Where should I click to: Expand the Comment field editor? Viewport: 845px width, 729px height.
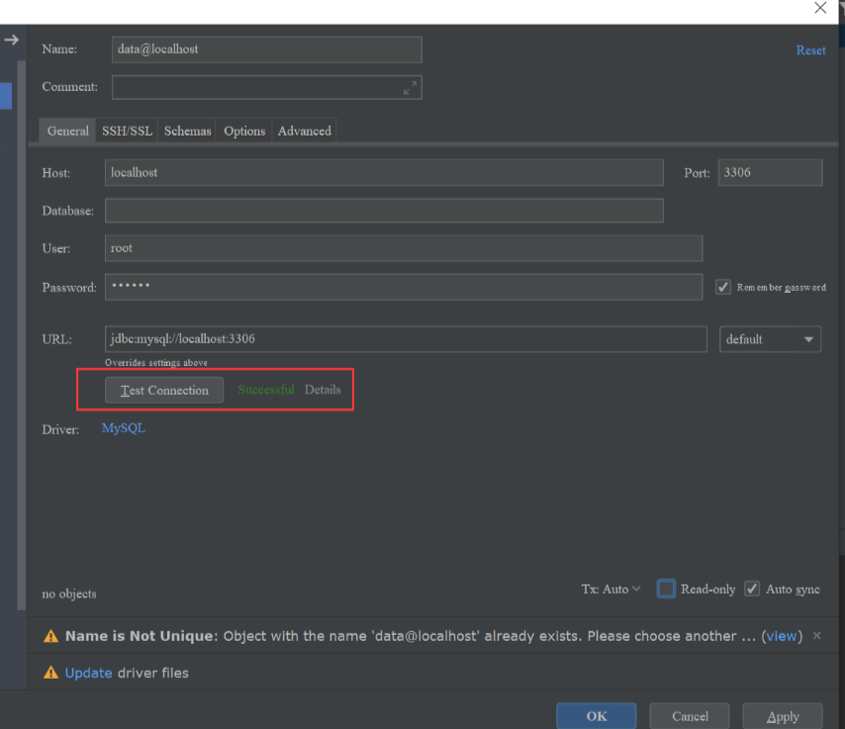coord(410,88)
